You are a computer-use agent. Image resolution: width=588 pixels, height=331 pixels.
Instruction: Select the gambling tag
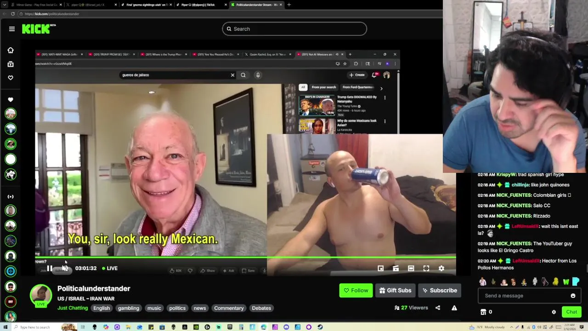coord(129,308)
